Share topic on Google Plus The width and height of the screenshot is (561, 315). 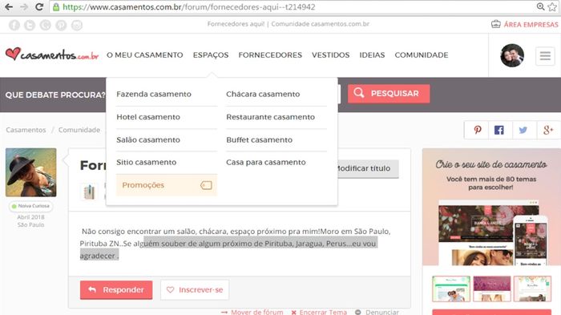pyautogui.click(x=547, y=130)
